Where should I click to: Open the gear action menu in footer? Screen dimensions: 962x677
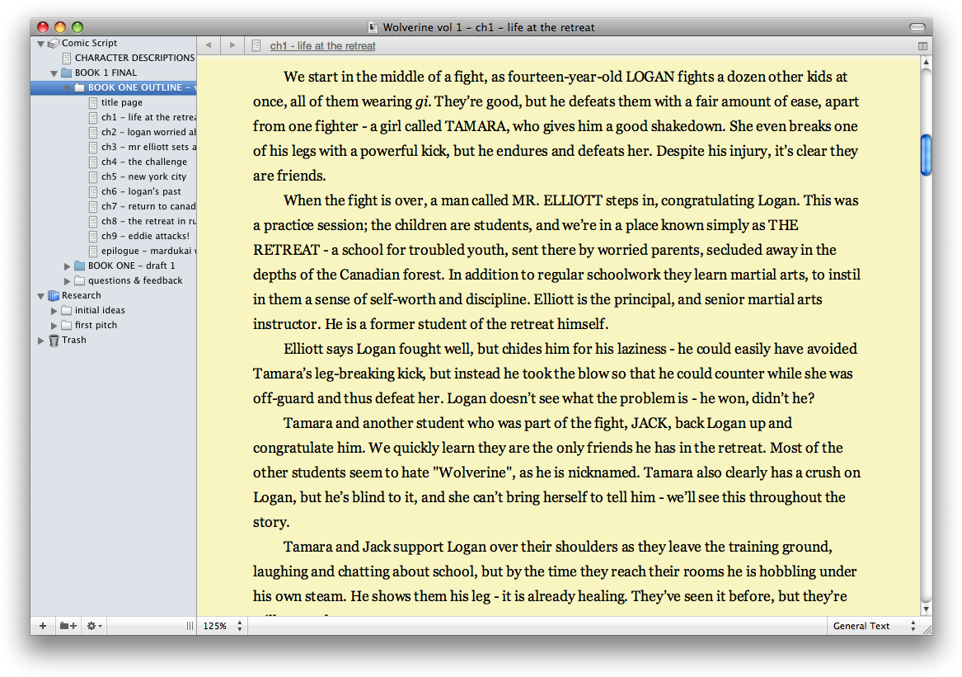pos(93,626)
